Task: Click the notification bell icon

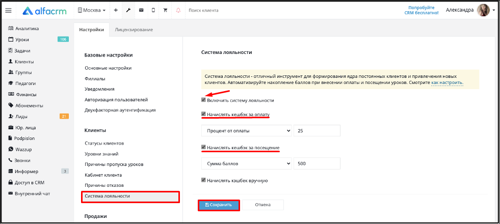Action: click(x=178, y=10)
